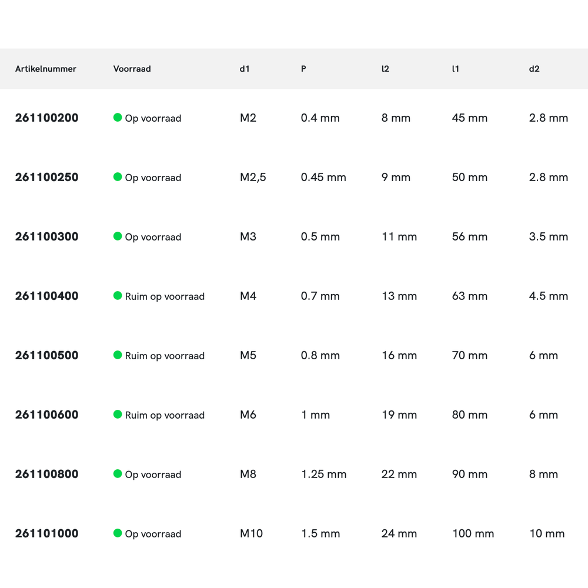Click the green stock dot for article 261100200

[118, 118]
